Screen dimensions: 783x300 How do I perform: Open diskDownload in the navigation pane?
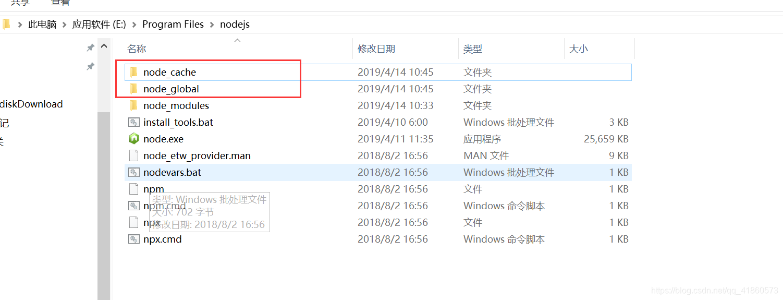31,104
